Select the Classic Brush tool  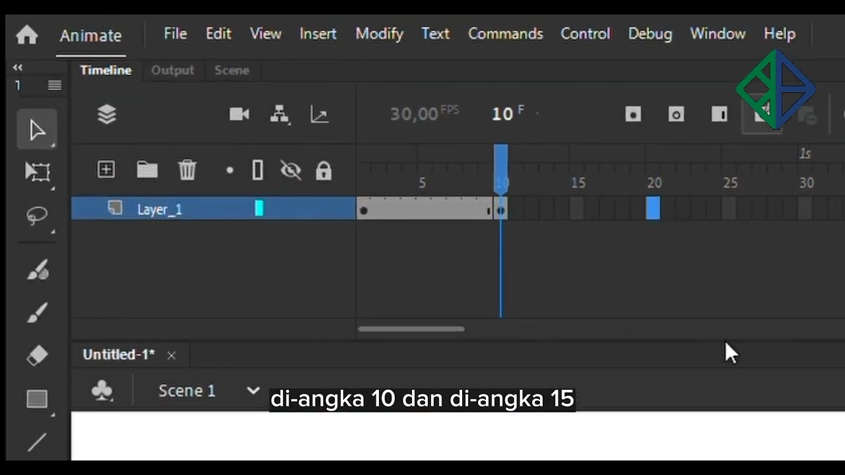click(x=37, y=312)
